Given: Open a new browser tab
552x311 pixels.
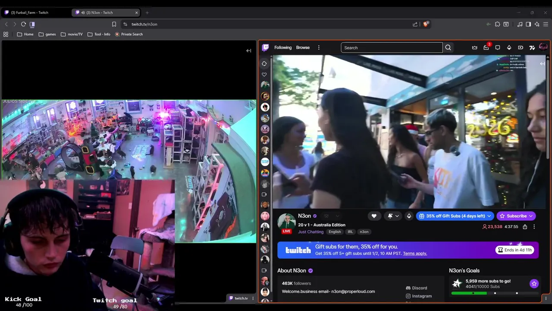Looking at the screenshot, I should (147, 13).
